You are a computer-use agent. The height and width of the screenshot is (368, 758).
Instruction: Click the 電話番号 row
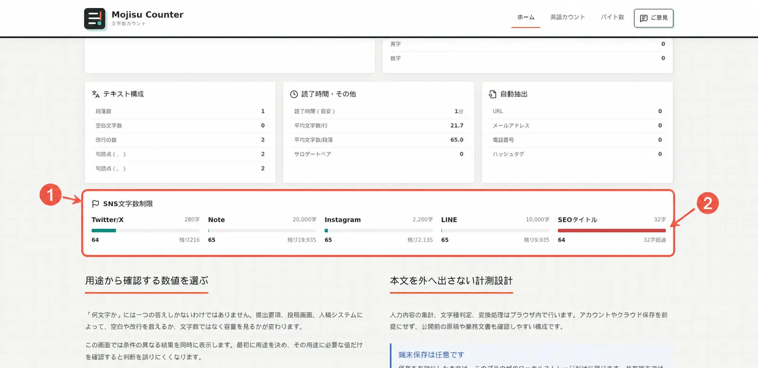coord(577,140)
